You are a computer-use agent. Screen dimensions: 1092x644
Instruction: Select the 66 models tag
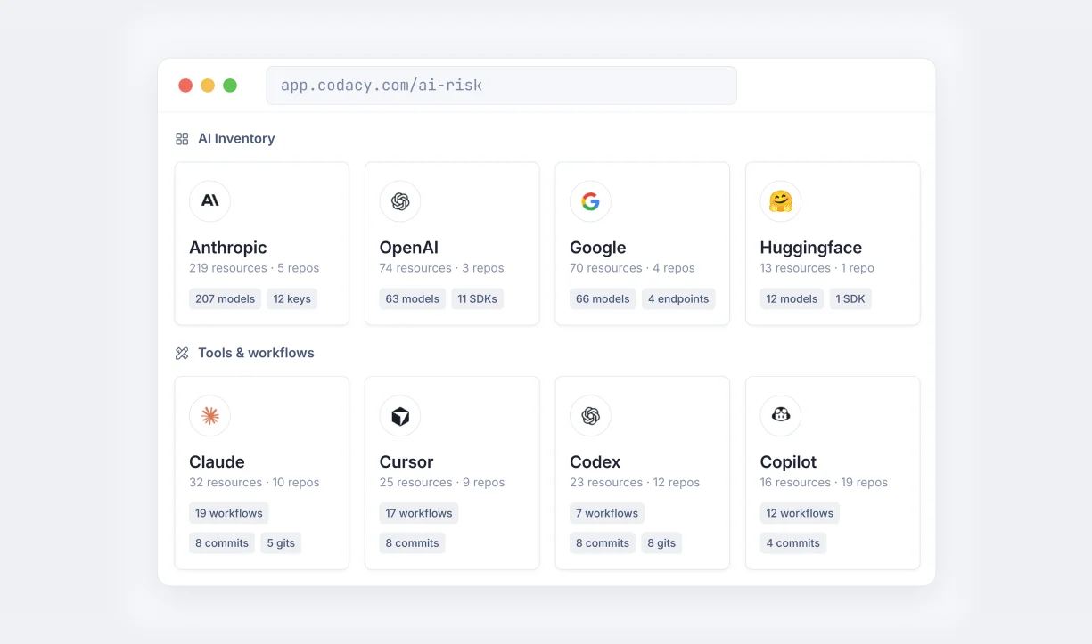[603, 299]
